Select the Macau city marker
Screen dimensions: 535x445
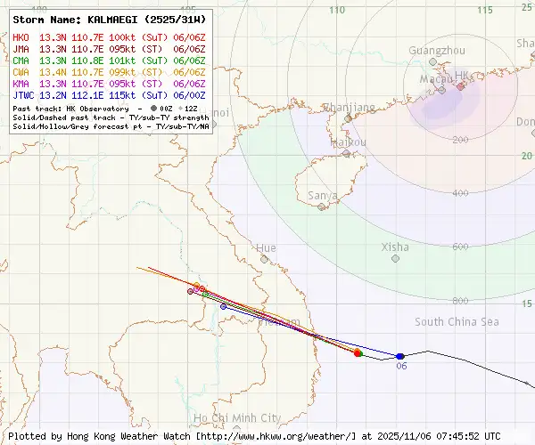pyautogui.click(x=440, y=90)
